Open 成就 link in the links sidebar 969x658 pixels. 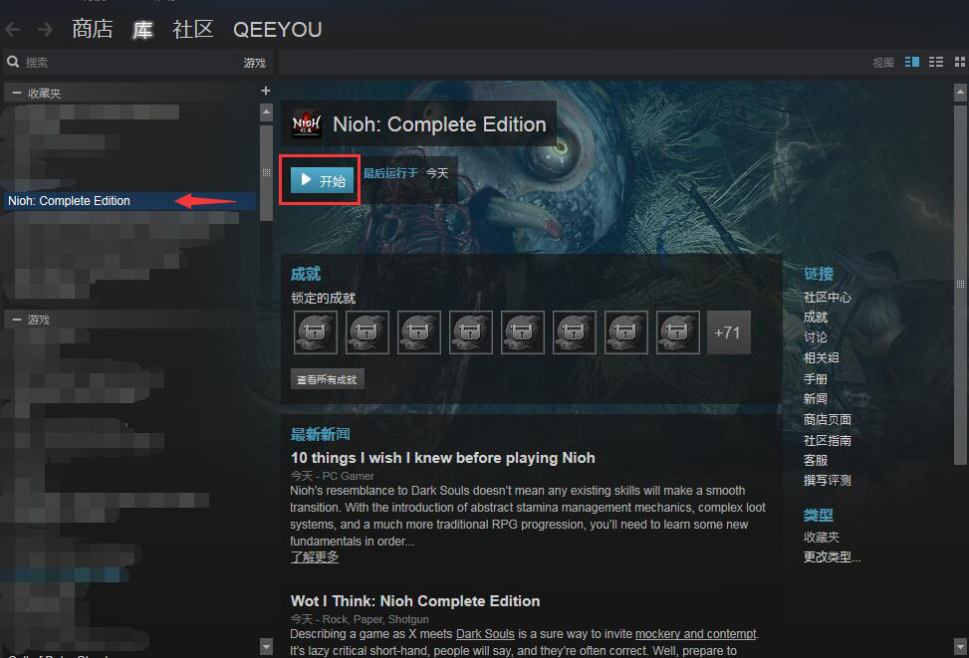pyautogui.click(x=815, y=317)
